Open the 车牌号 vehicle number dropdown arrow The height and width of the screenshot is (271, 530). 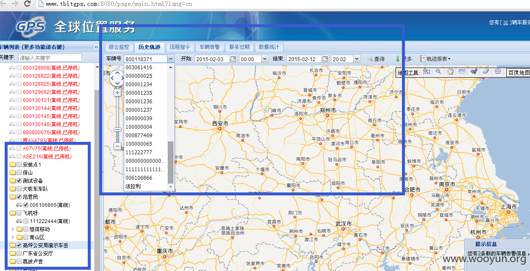click(x=170, y=59)
